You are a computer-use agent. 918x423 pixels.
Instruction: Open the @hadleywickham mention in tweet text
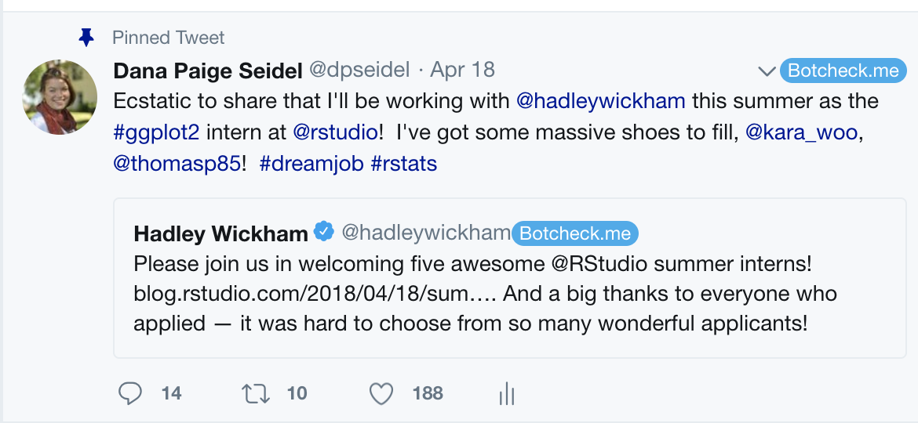tap(601, 101)
